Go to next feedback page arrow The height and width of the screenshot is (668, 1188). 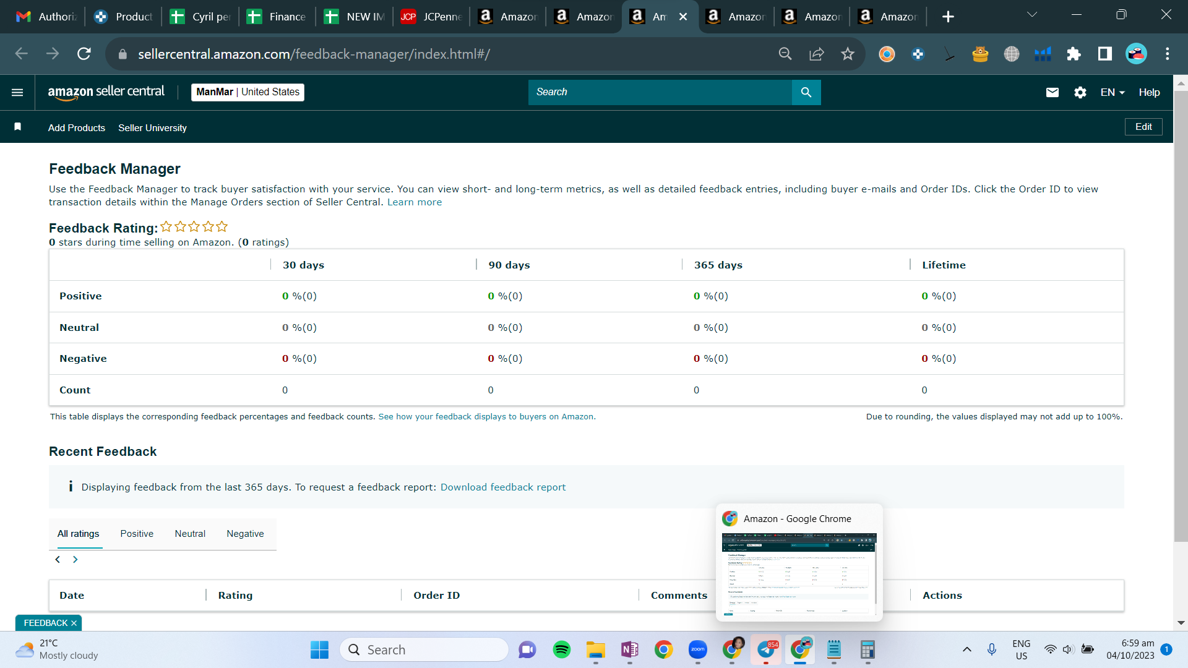75,560
